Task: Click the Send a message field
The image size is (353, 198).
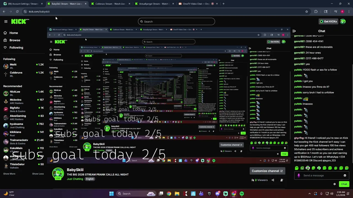Action: [x=321, y=175]
